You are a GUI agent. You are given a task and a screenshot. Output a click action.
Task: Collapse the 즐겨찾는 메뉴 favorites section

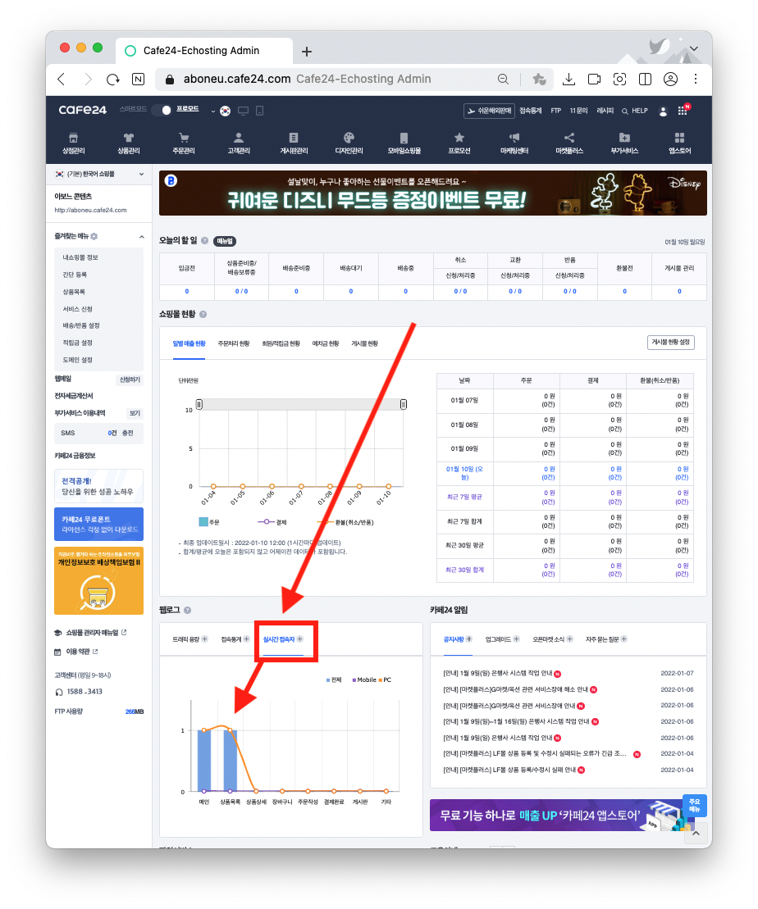click(x=142, y=237)
